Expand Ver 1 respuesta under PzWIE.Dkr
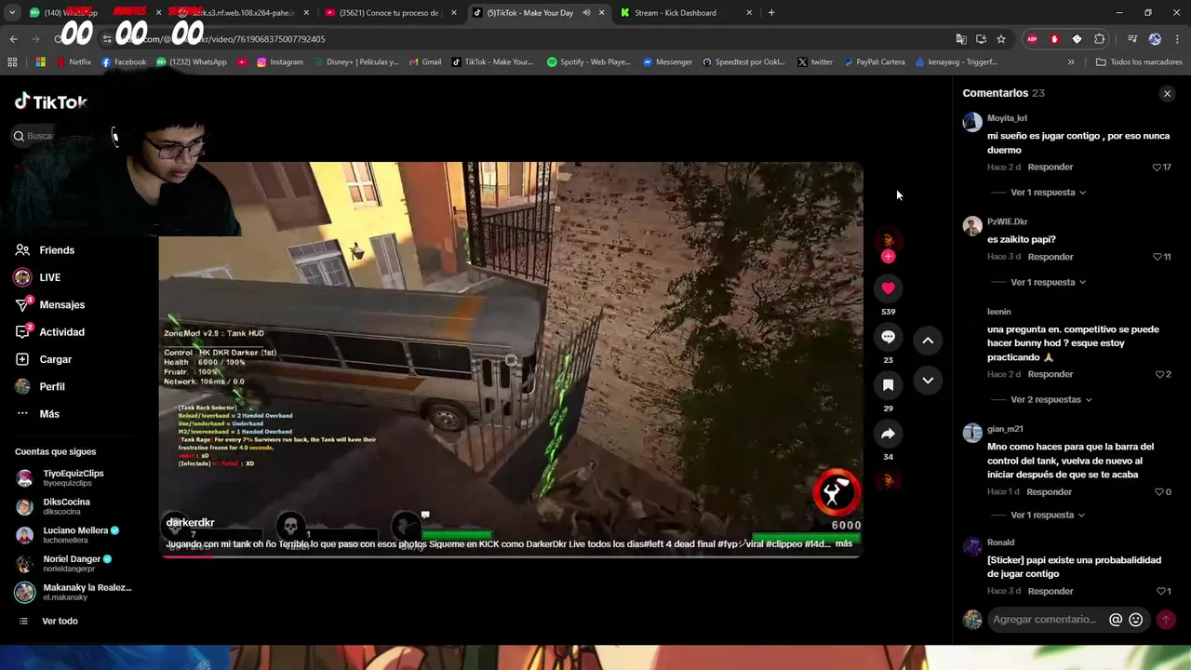The image size is (1191, 670). click(x=1049, y=282)
